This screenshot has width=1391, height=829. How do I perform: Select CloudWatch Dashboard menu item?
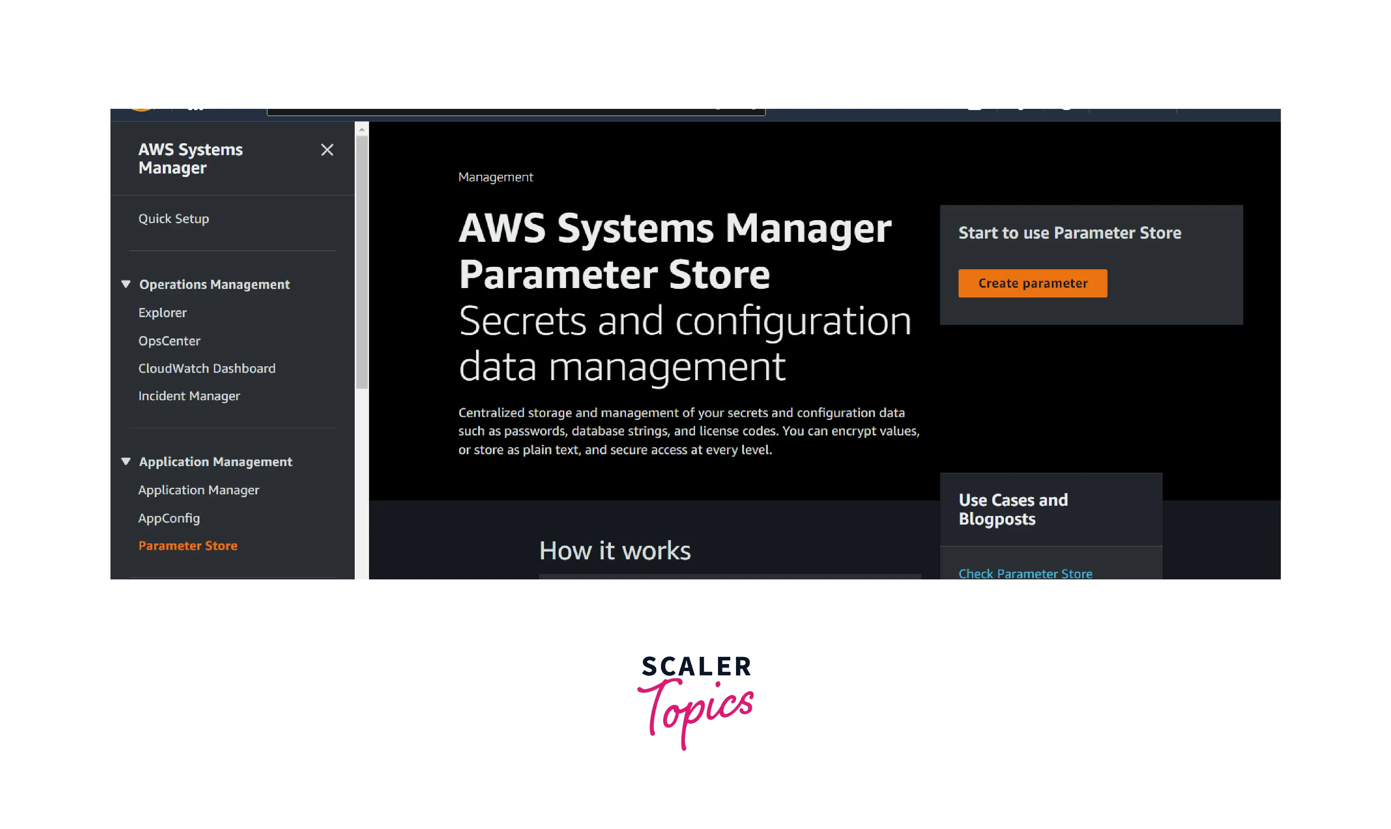(207, 369)
